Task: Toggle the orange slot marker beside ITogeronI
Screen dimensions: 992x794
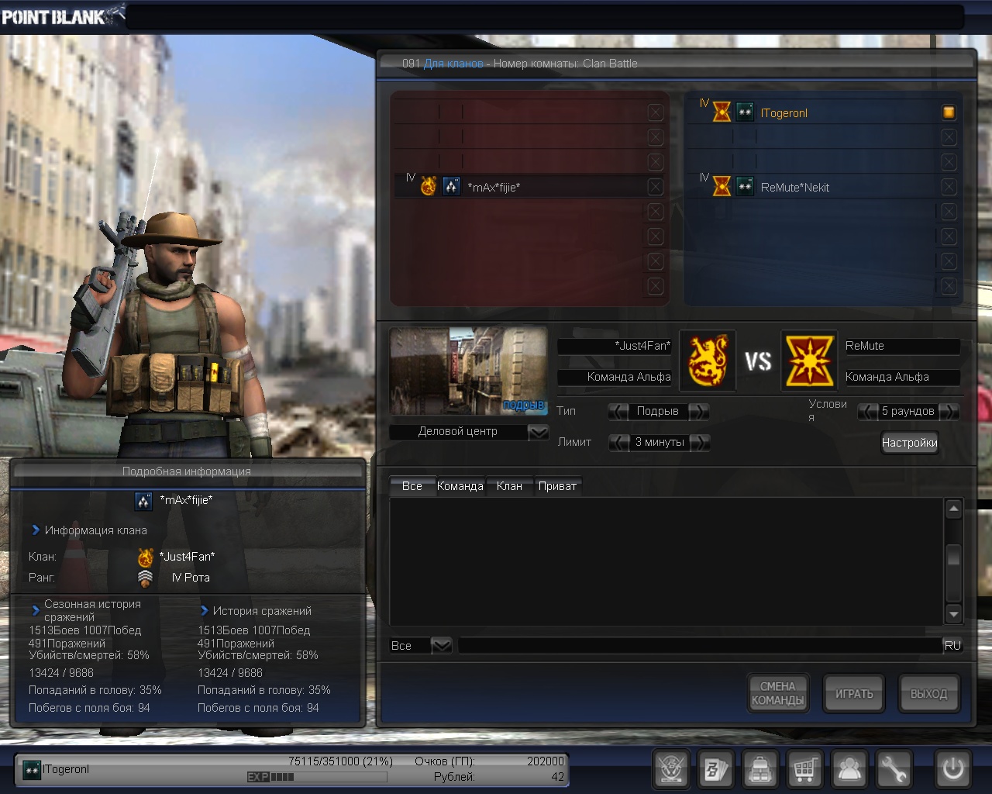Action: pyautogui.click(x=949, y=112)
